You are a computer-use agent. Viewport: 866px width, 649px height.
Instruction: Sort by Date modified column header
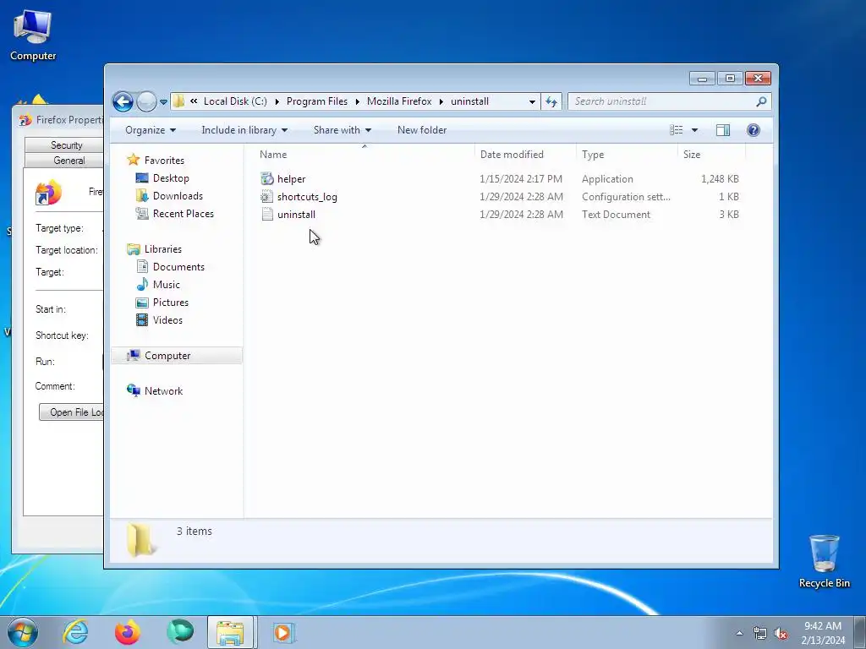click(525, 155)
